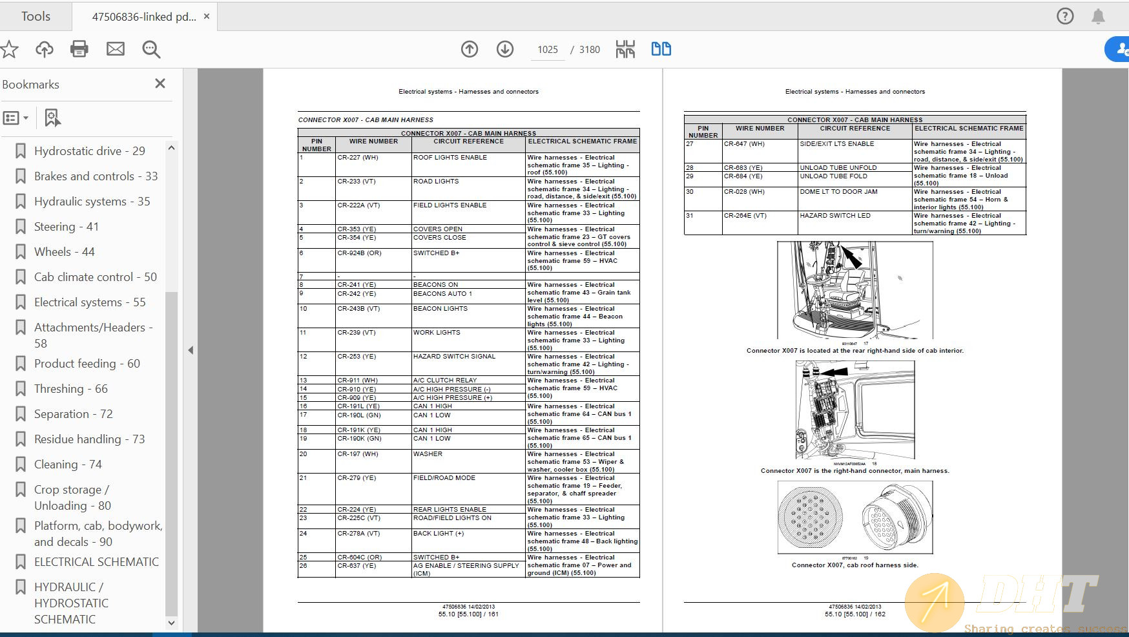Click the page number input field
The width and height of the screenshot is (1129, 637).
(x=548, y=50)
